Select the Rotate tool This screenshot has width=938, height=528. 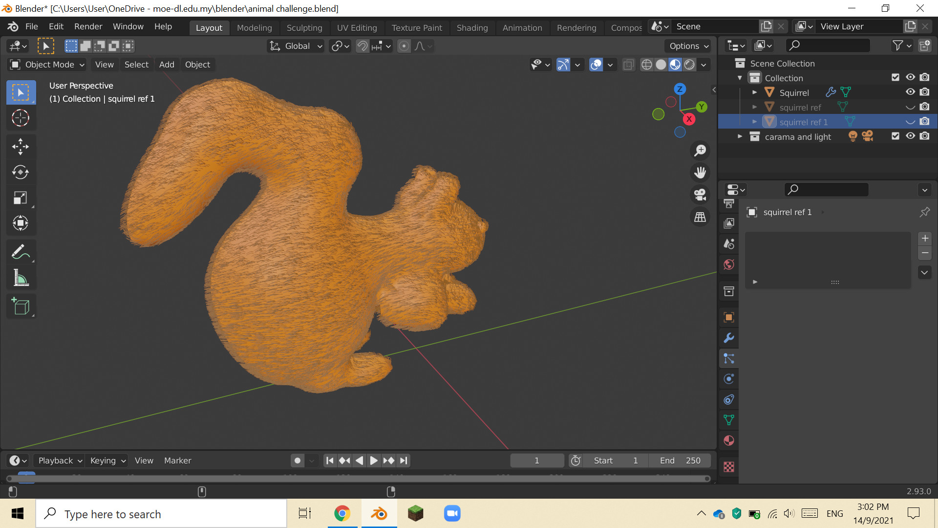(x=21, y=172)
